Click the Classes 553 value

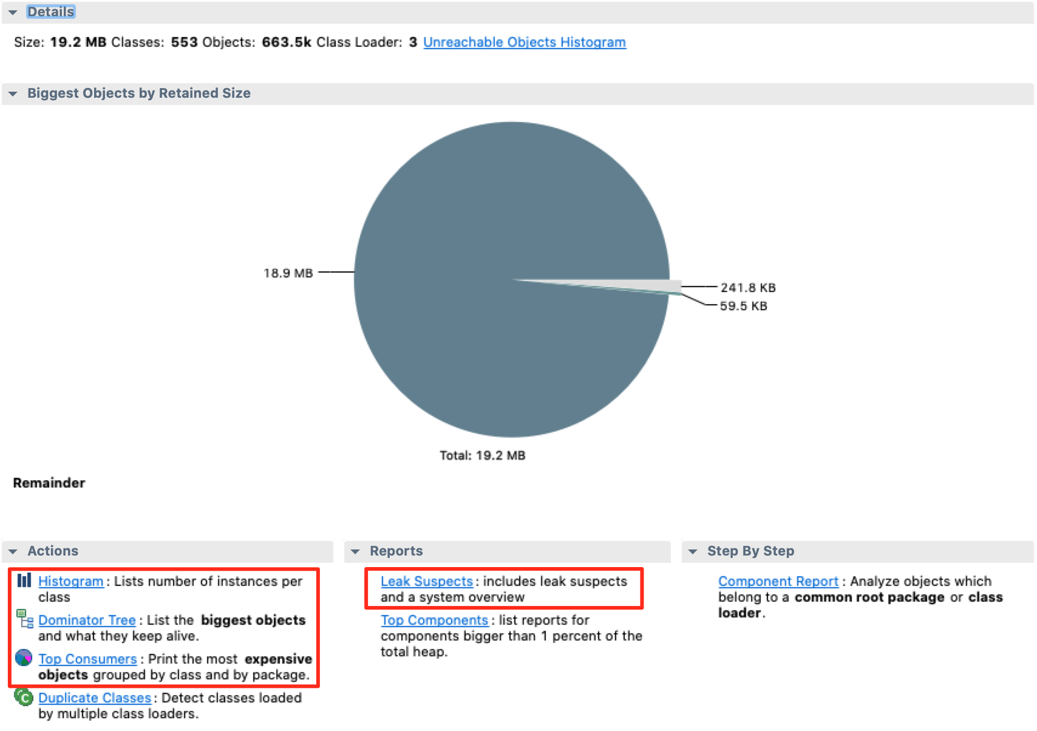click(x=185, y=42)
